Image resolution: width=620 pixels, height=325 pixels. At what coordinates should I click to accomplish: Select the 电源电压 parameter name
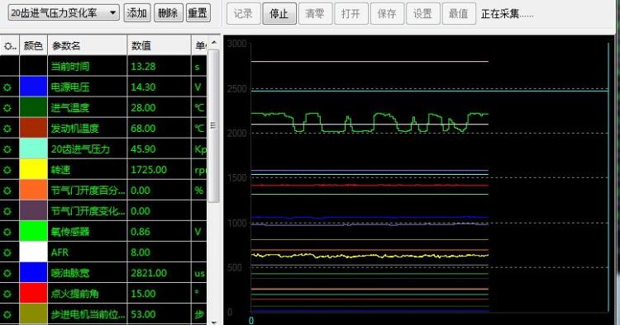[70, 87]
